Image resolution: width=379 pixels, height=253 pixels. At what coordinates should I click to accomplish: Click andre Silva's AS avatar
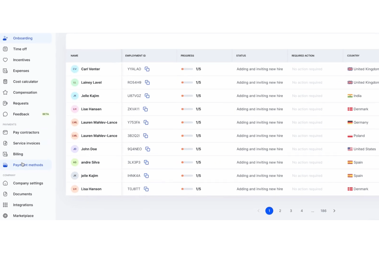coord(75,162)
